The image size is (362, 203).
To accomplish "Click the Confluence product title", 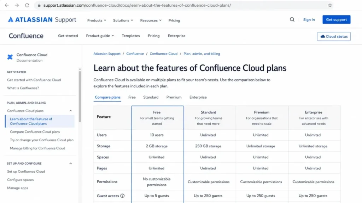I will coord(26,36).
